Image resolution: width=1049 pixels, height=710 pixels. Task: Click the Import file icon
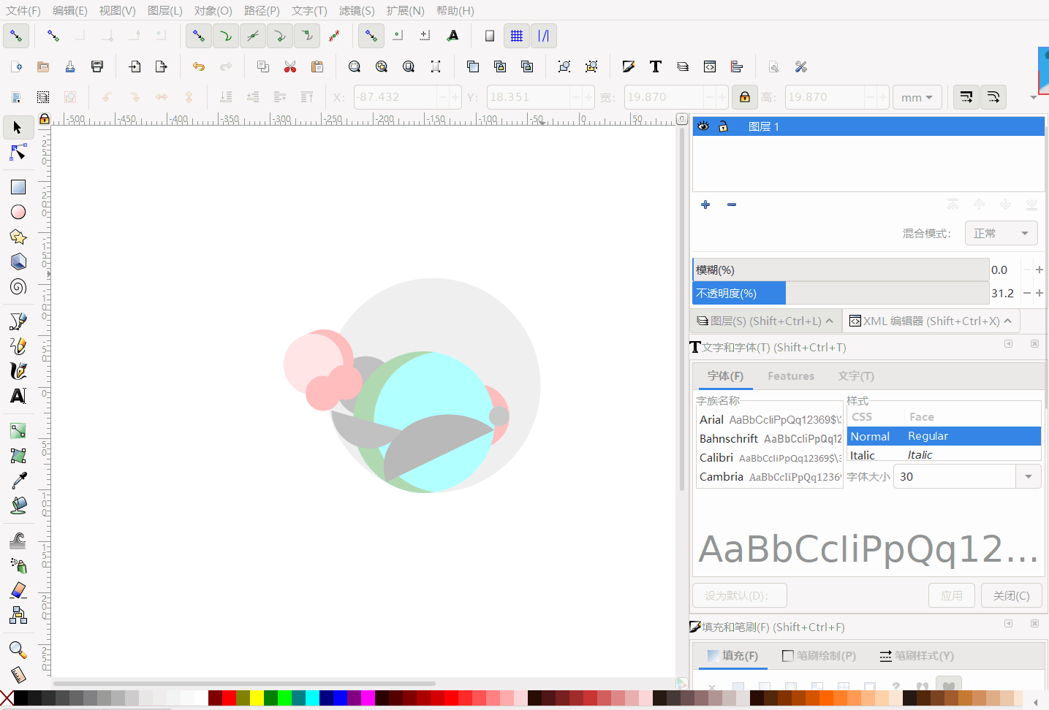click(135, 66)
